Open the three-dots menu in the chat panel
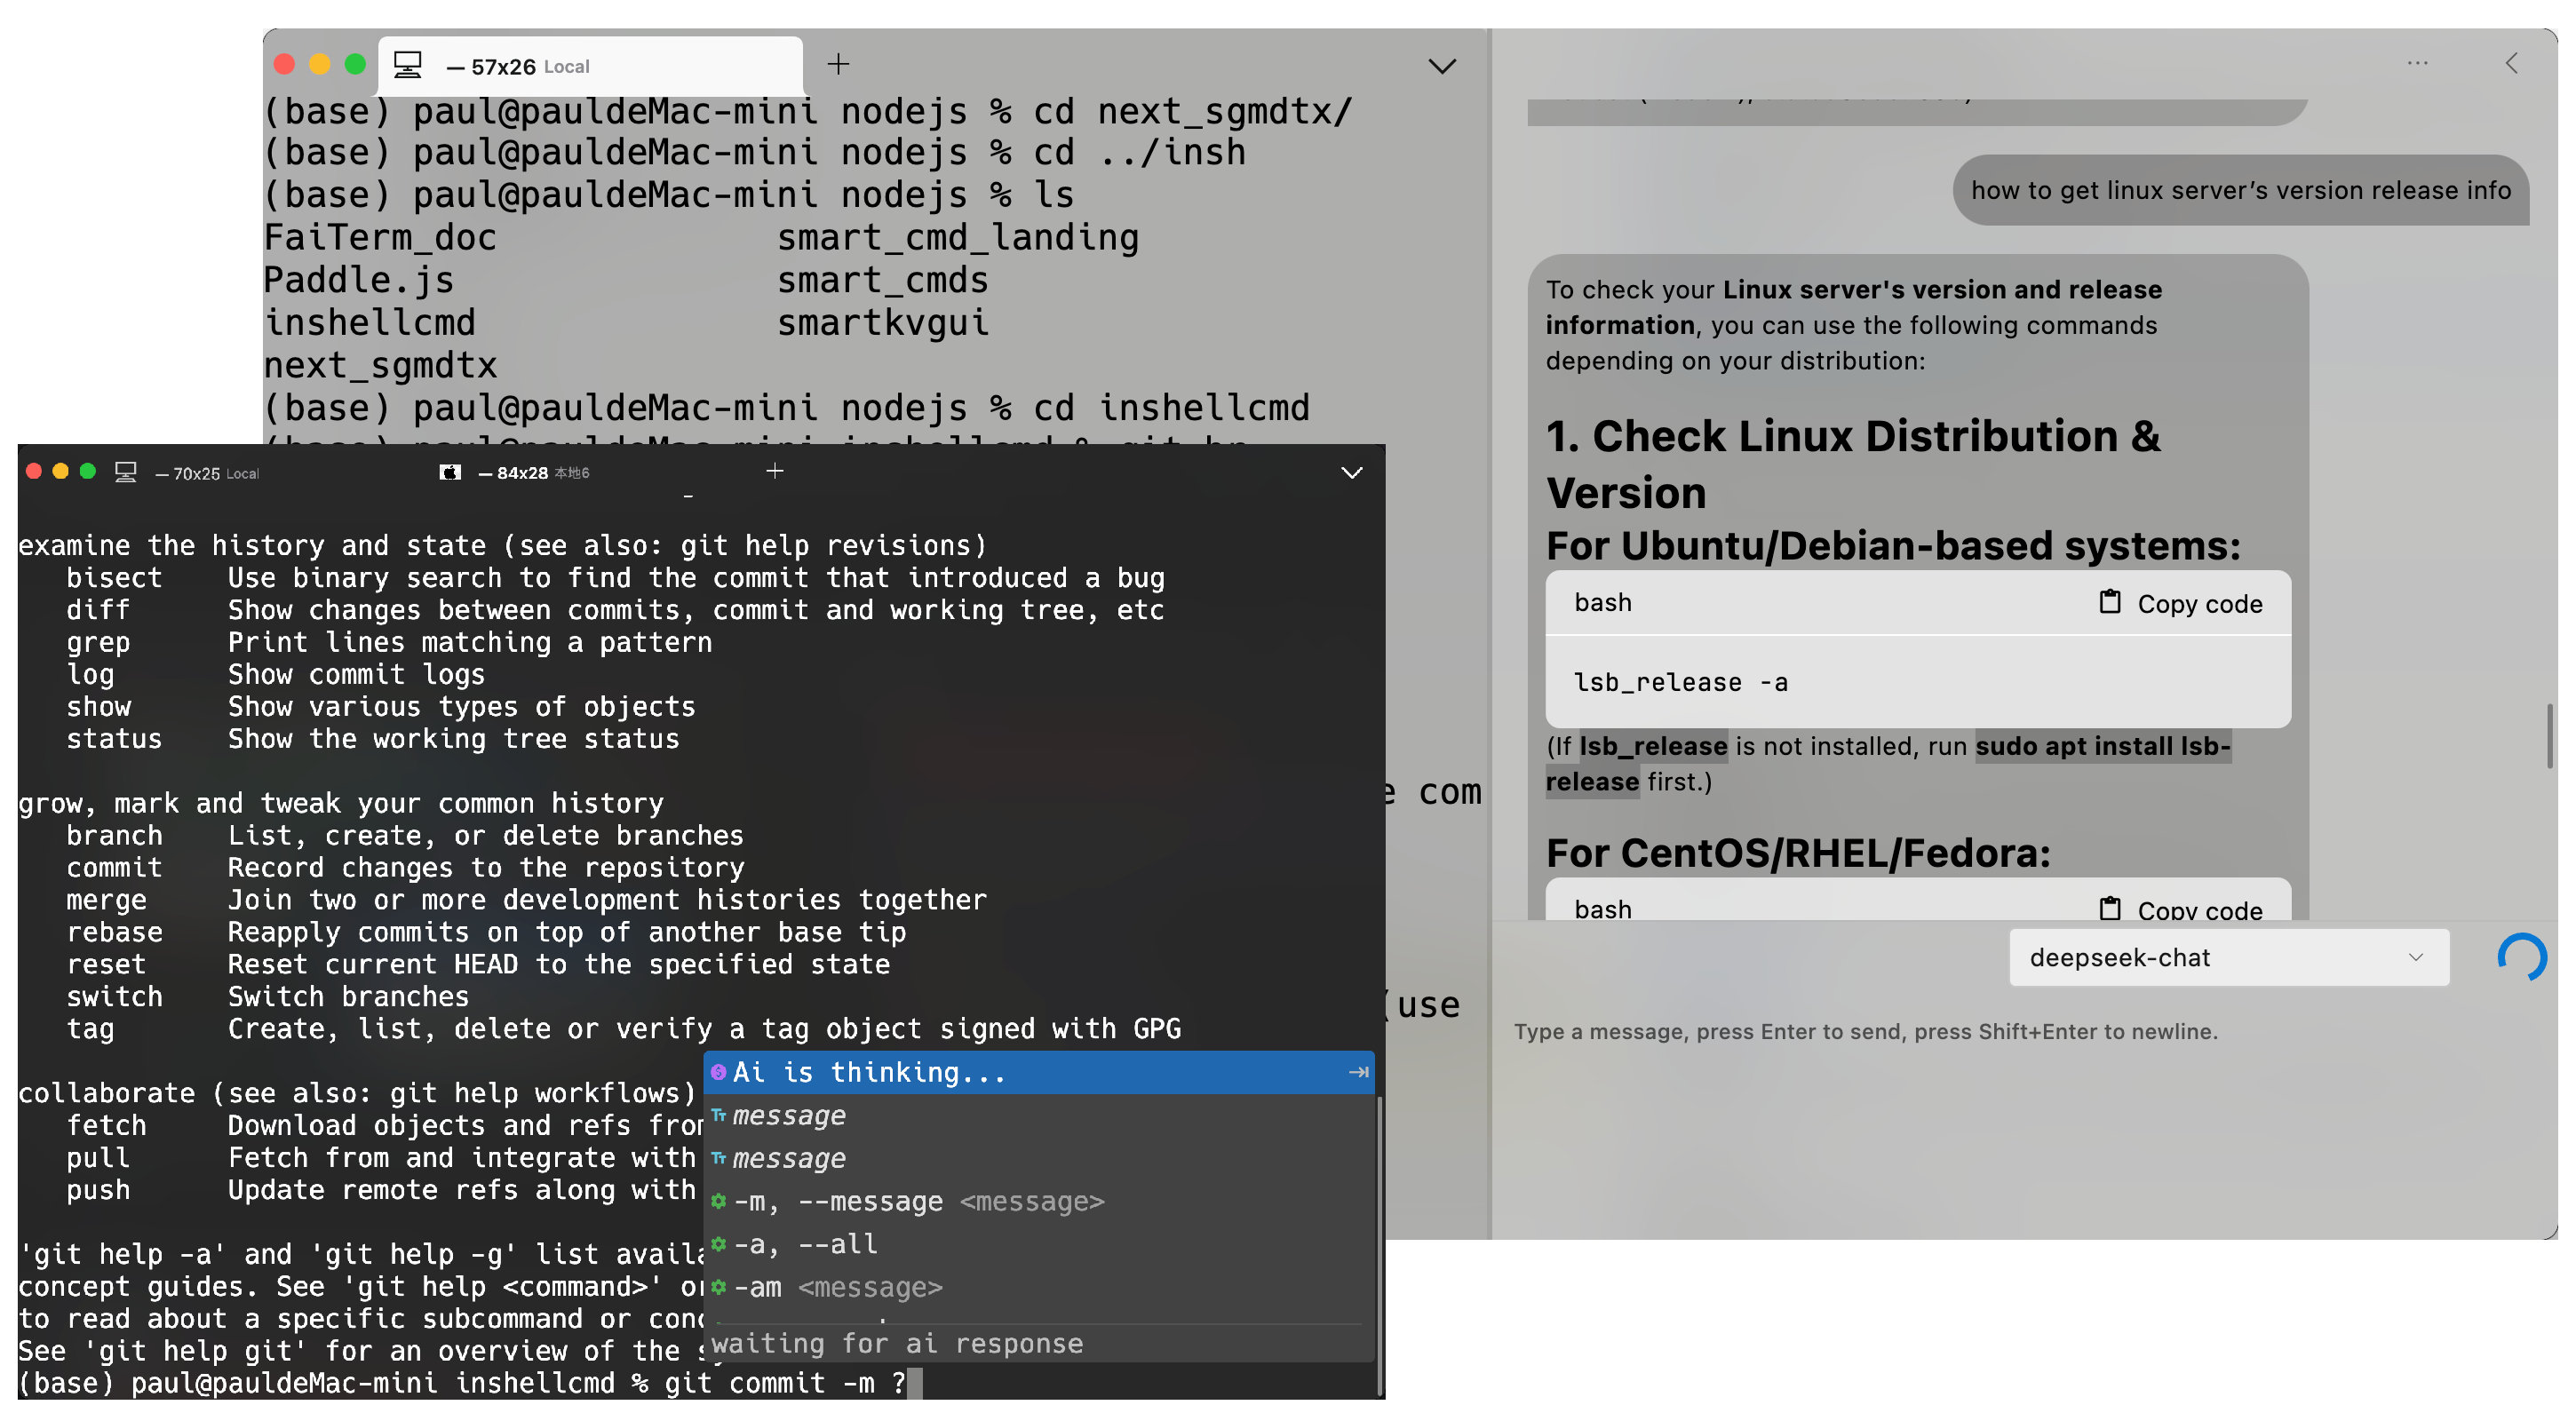 [x=2417, y=63]
